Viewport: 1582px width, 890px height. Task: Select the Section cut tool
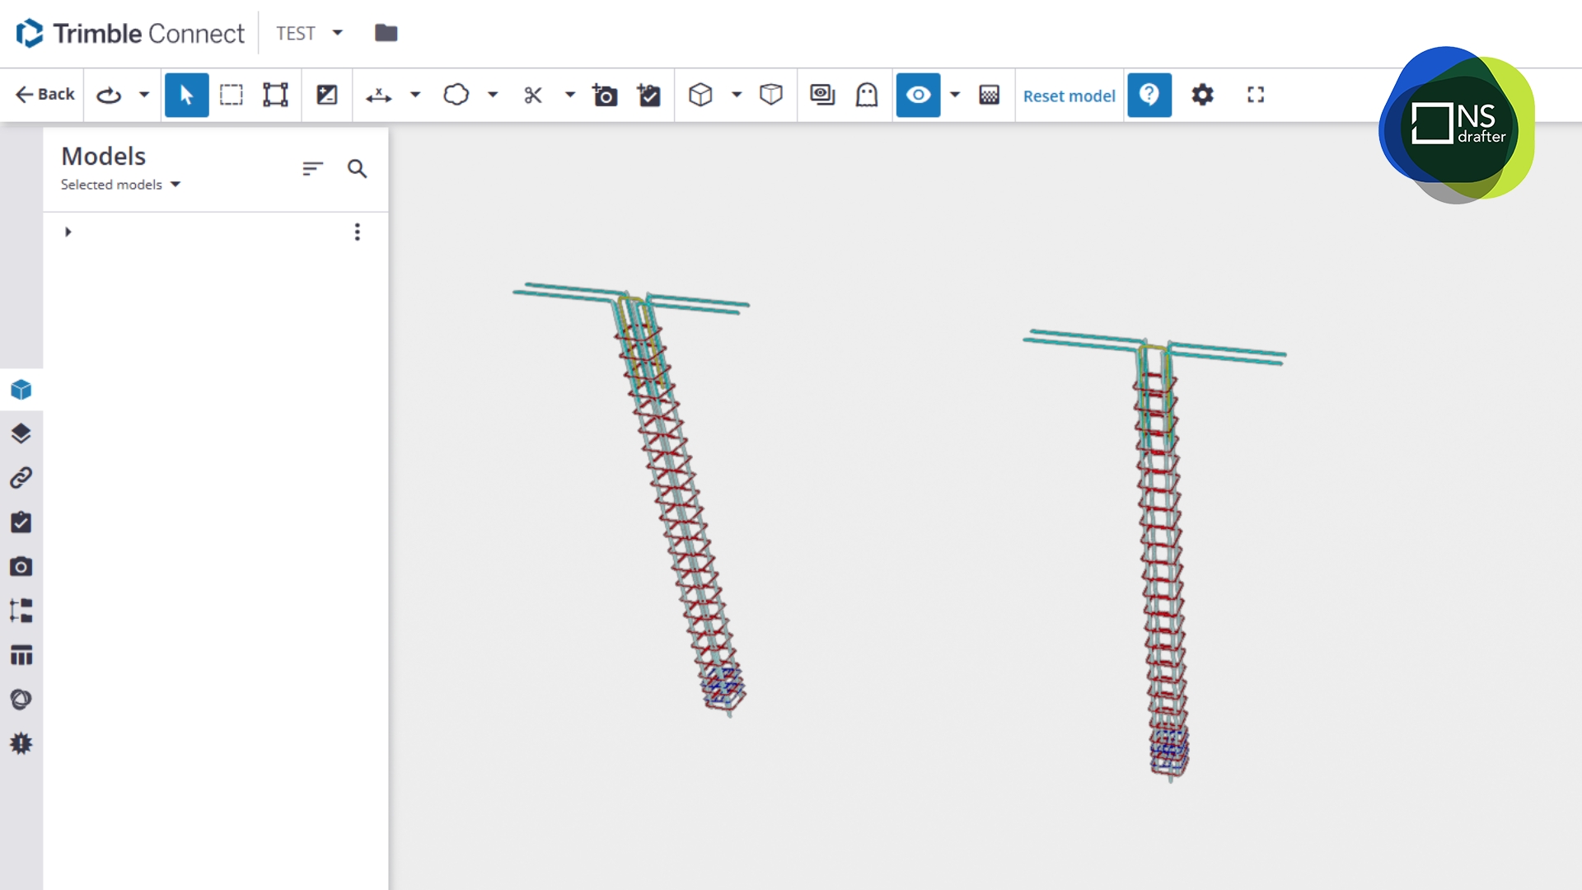(533, 95)
